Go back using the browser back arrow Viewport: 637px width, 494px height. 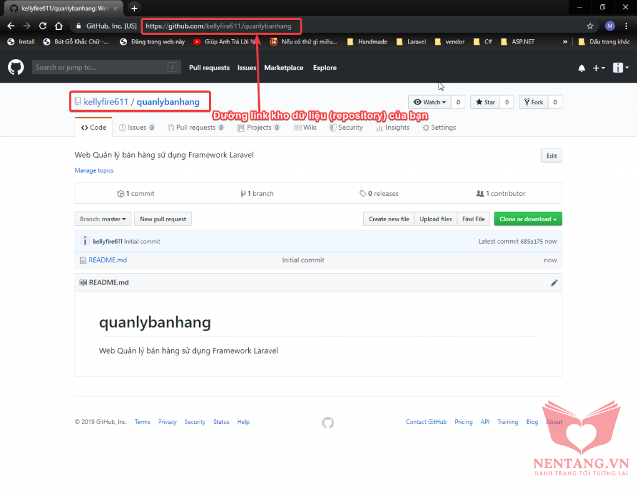pos(11,26)
